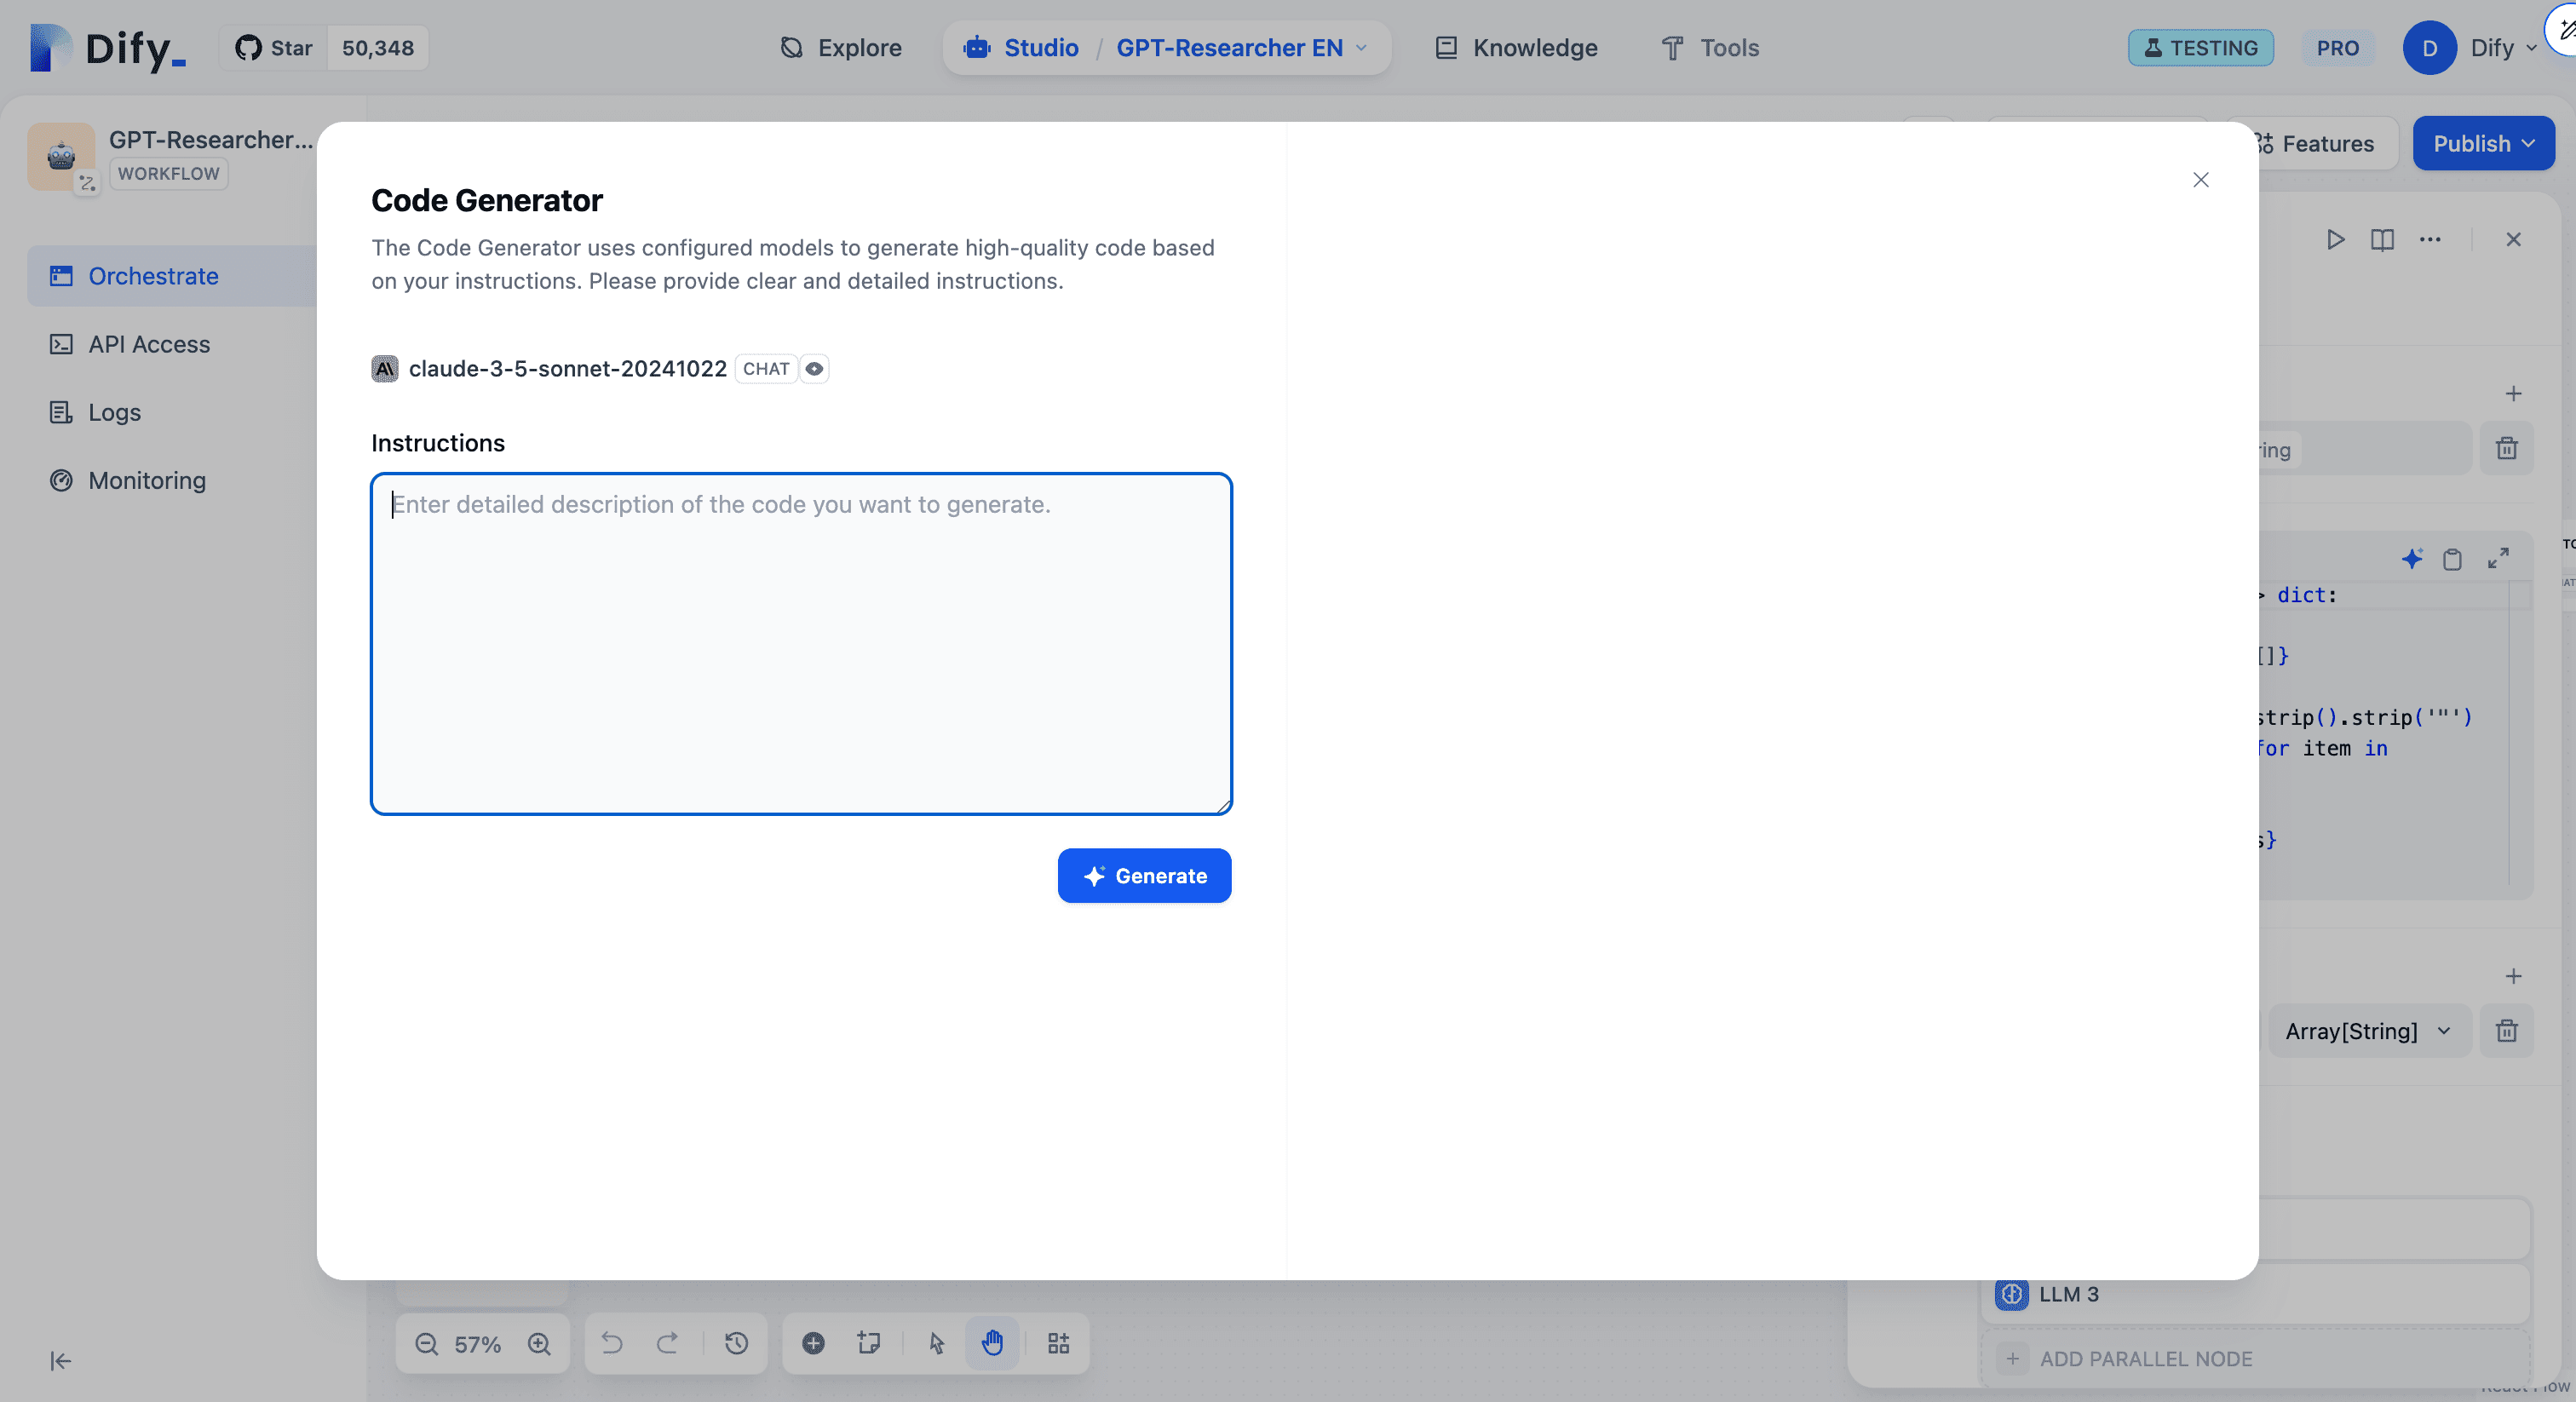Delete the Array[String] output variable
This screenshot has width=2576, height=1402.
tap(2506, 1031)
